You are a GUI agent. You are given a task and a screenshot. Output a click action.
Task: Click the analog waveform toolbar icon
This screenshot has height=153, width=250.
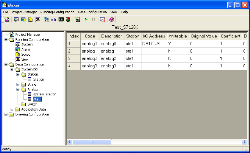tap(61, 19)
